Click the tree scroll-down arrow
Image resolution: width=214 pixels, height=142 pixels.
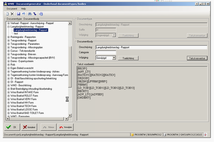(70, 115)
